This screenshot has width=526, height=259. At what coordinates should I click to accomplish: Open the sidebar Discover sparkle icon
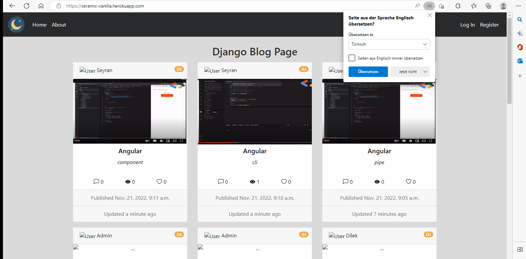click(x=520, y=33)
